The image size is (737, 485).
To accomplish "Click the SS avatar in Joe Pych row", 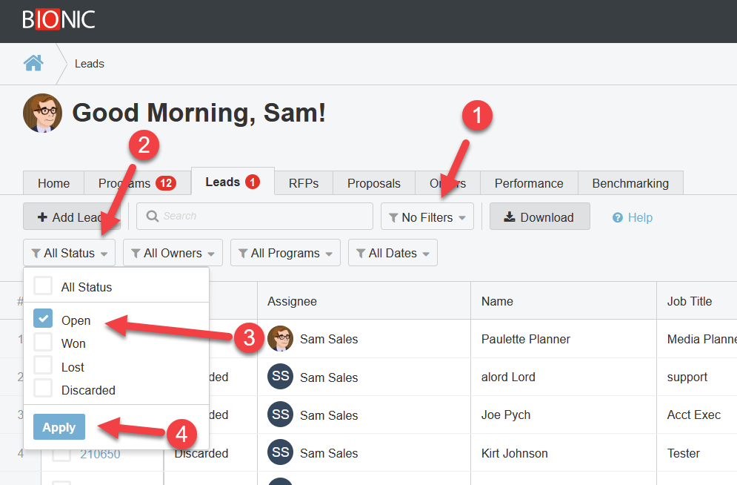I will 280,415.
